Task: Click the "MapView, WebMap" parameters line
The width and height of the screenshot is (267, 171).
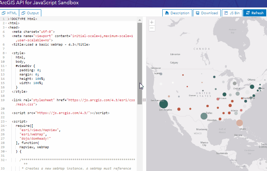Action: pyautogui.click(x=34, y=147)
